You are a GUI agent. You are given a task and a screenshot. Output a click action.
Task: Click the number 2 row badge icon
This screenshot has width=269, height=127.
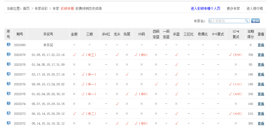8,55
